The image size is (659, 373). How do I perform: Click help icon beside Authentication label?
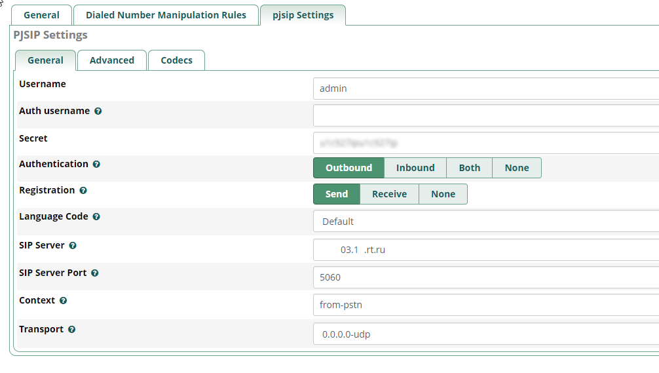click(x=96, y=165)
